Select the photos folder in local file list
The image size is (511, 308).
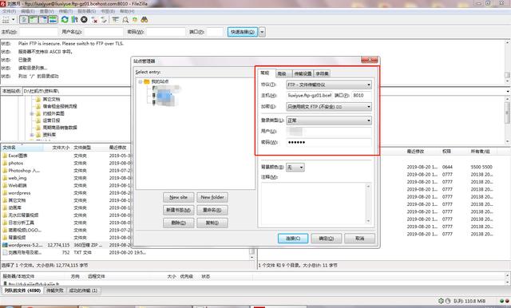tap(16, 163)
